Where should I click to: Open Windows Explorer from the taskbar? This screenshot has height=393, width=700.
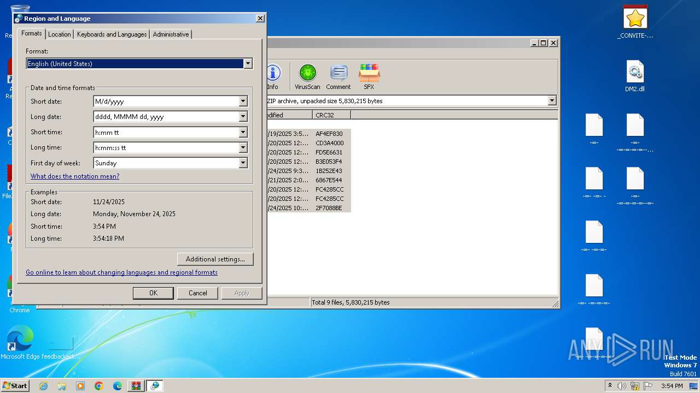[62, 386]
